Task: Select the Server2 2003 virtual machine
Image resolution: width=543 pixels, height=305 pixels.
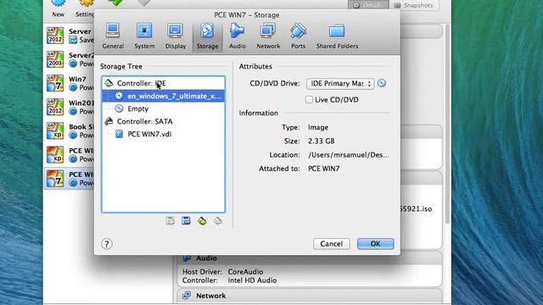Action: (70, 59)
